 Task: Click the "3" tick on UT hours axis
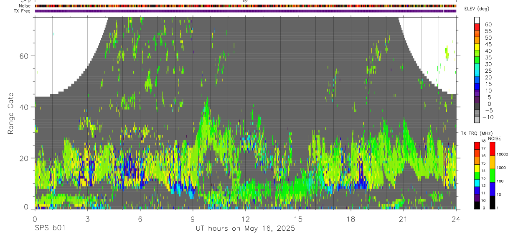click(x=87, y=219)
